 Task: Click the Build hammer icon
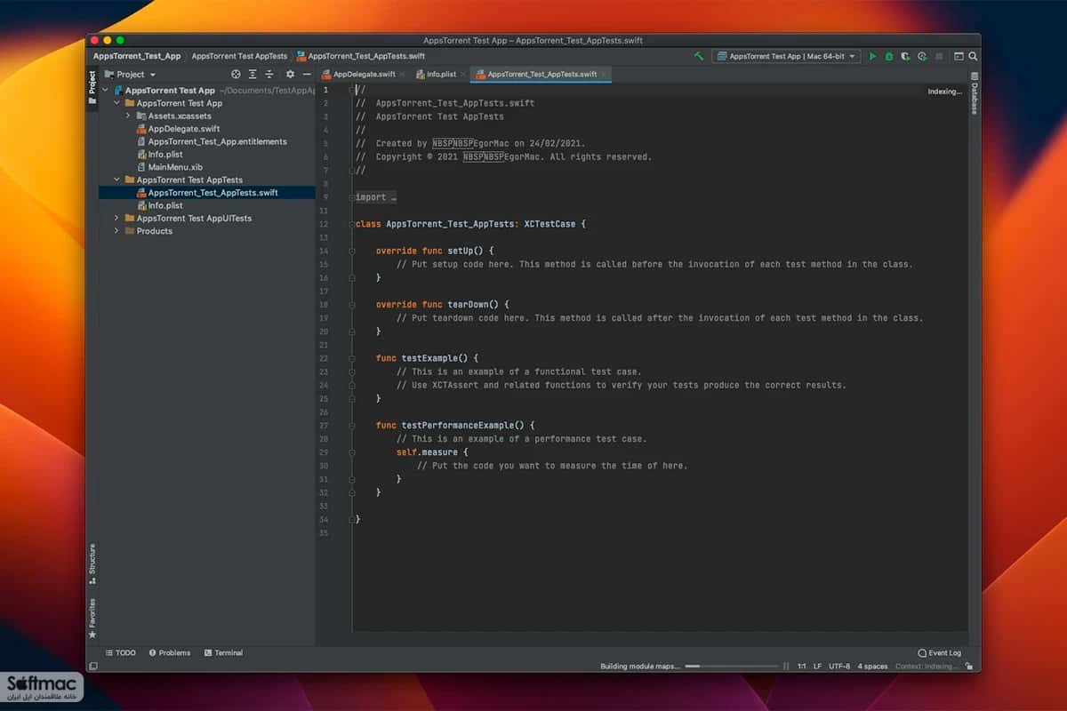coord(699,56)
